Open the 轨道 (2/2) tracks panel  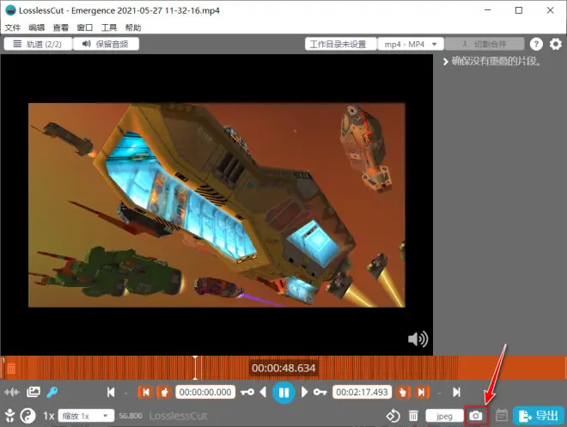(x=38, y=44)
